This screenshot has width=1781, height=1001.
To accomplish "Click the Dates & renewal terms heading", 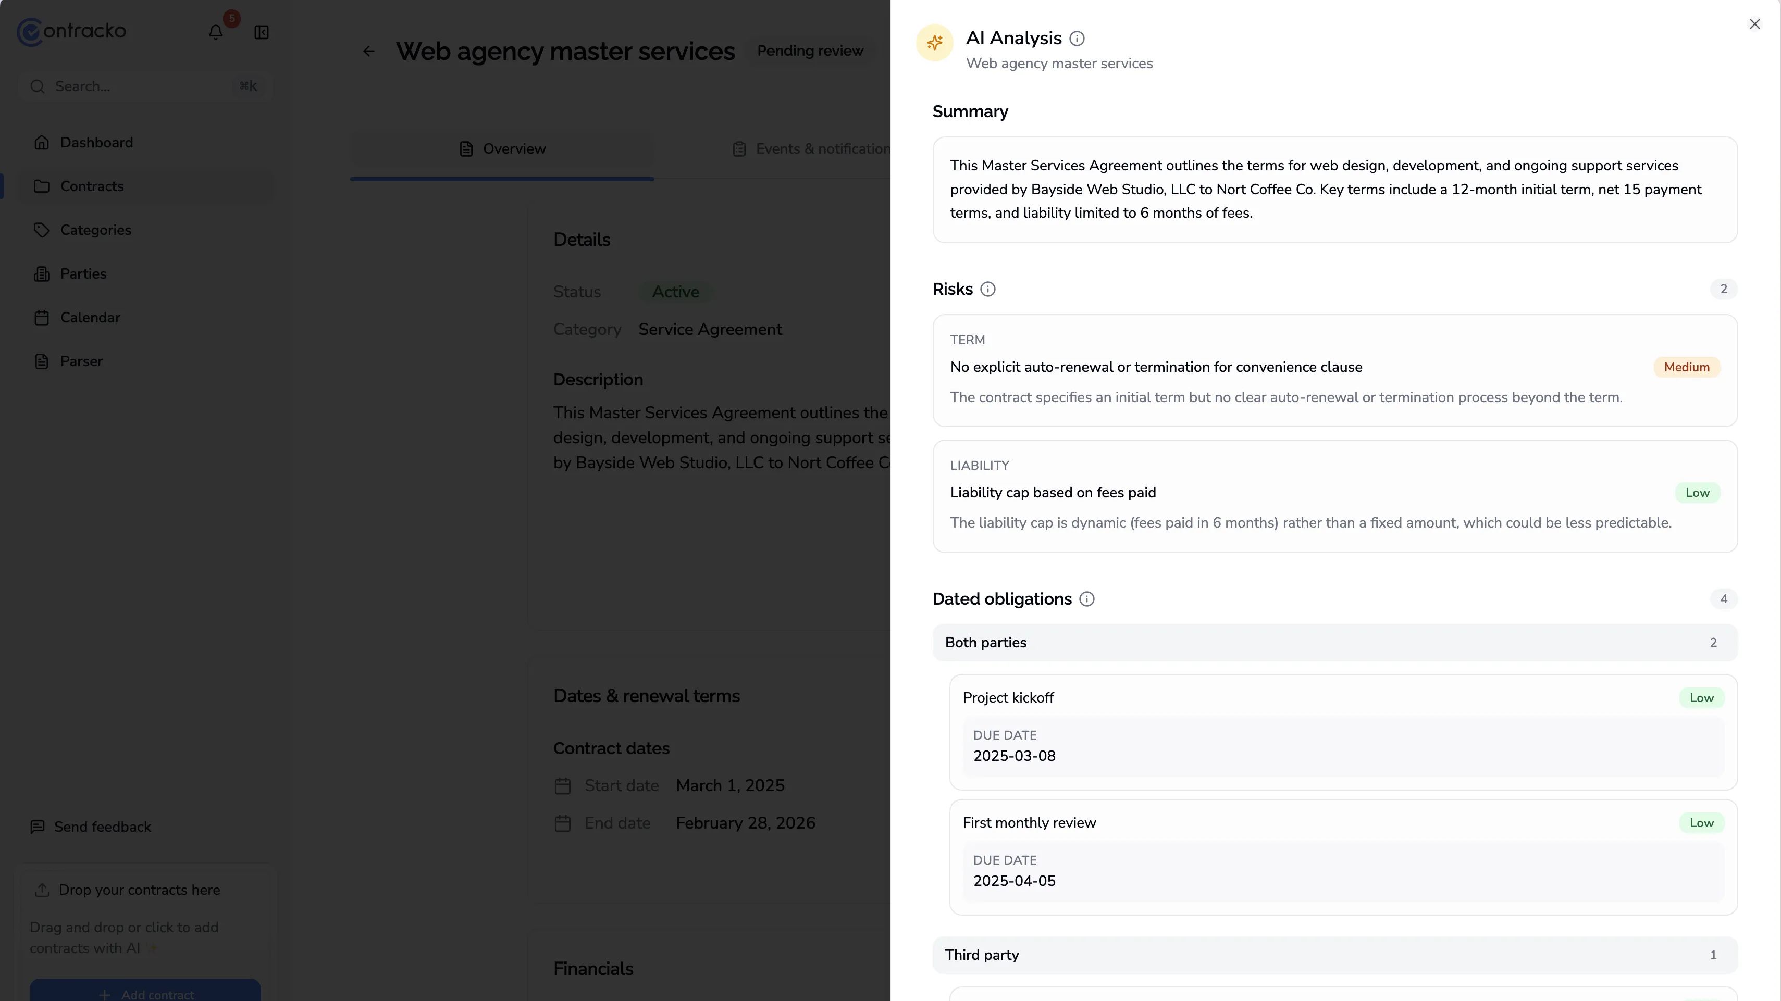I will click(x=647, y=696).
